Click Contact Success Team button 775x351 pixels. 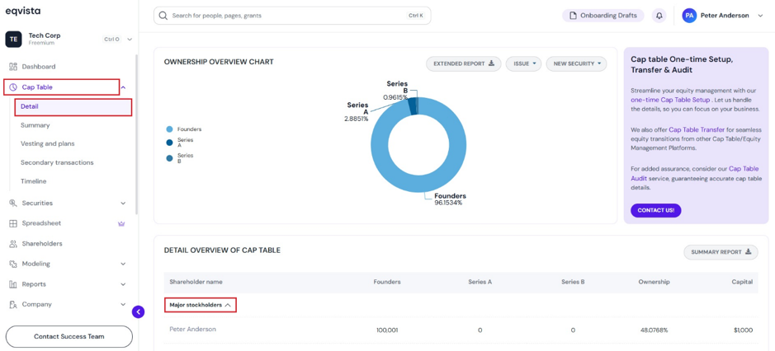pos(69,336)
